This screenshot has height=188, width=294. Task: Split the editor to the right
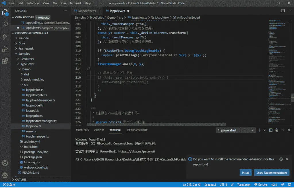(x=283, y=11)
